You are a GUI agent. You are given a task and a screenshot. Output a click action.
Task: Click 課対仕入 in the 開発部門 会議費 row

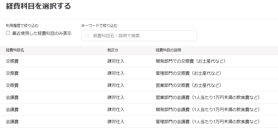[x=116, y=110]
